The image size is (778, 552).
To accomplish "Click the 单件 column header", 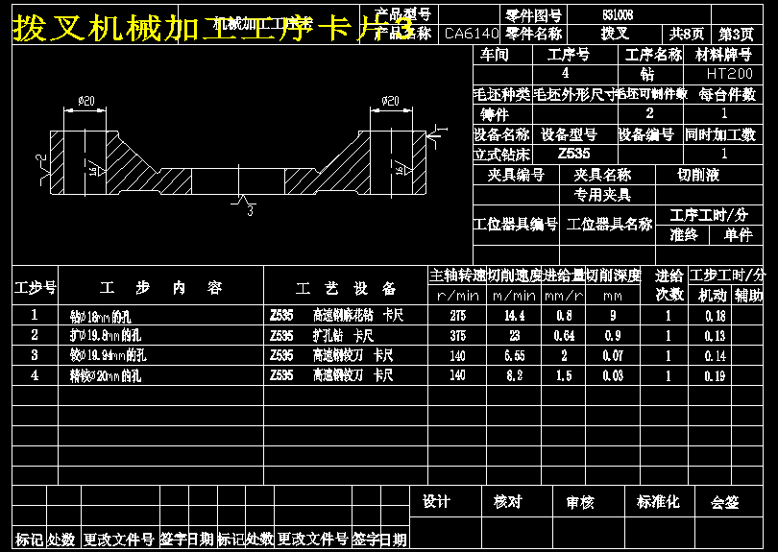I will pos(739,234).
